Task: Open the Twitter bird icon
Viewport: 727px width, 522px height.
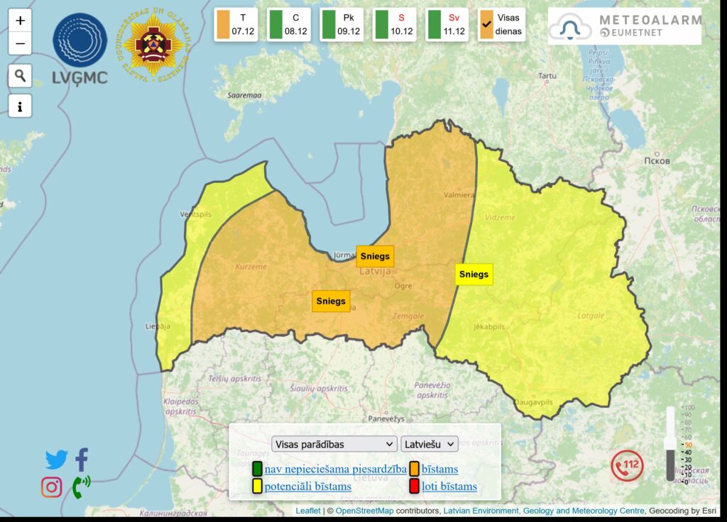Action: click(56, 460)
